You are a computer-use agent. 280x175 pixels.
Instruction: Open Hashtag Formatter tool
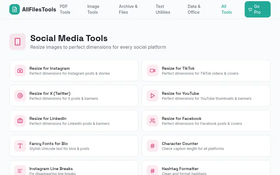click(x=206, y=168)
